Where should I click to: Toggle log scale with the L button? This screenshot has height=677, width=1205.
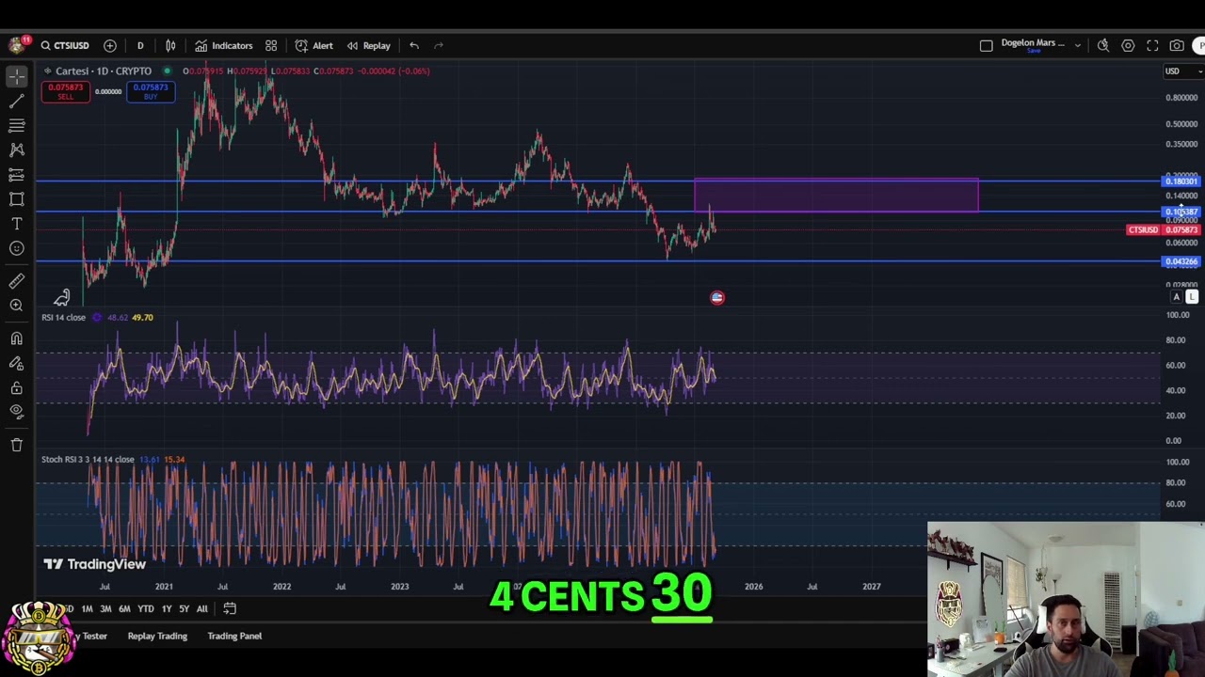[1192, 297]
